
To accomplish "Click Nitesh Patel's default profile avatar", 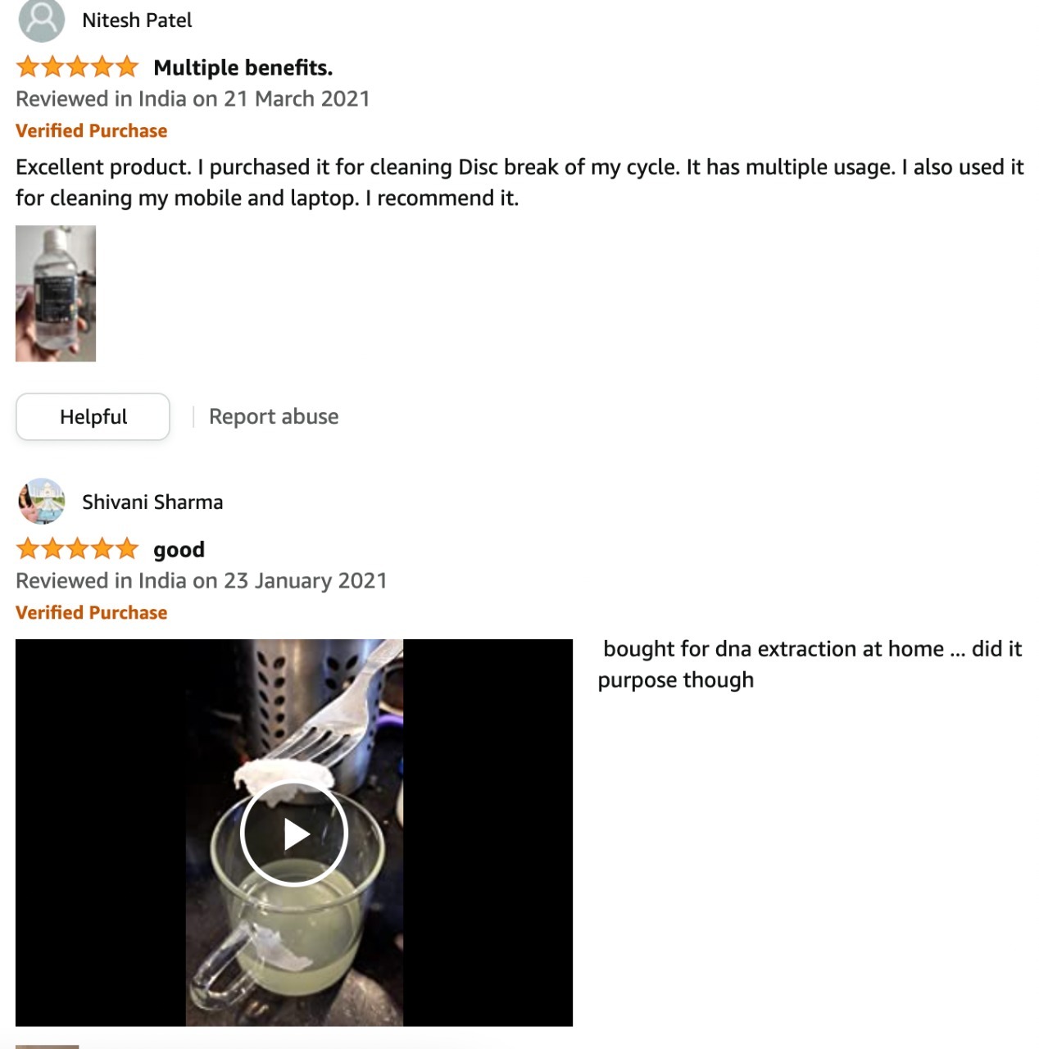I will click(x=41, y=20).
